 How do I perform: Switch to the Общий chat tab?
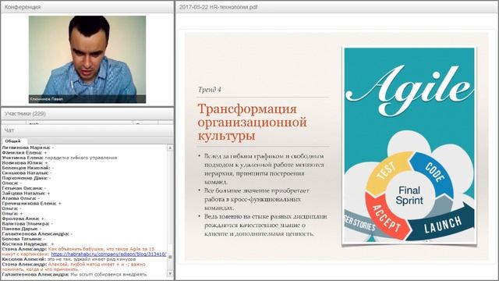(x=12, y=140)
